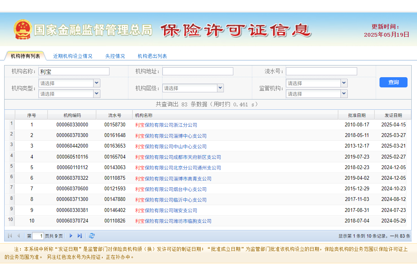This screenshot has width=417, height=266.
Task: Select serial number 00147880 cell
Action: coord(115,199)
